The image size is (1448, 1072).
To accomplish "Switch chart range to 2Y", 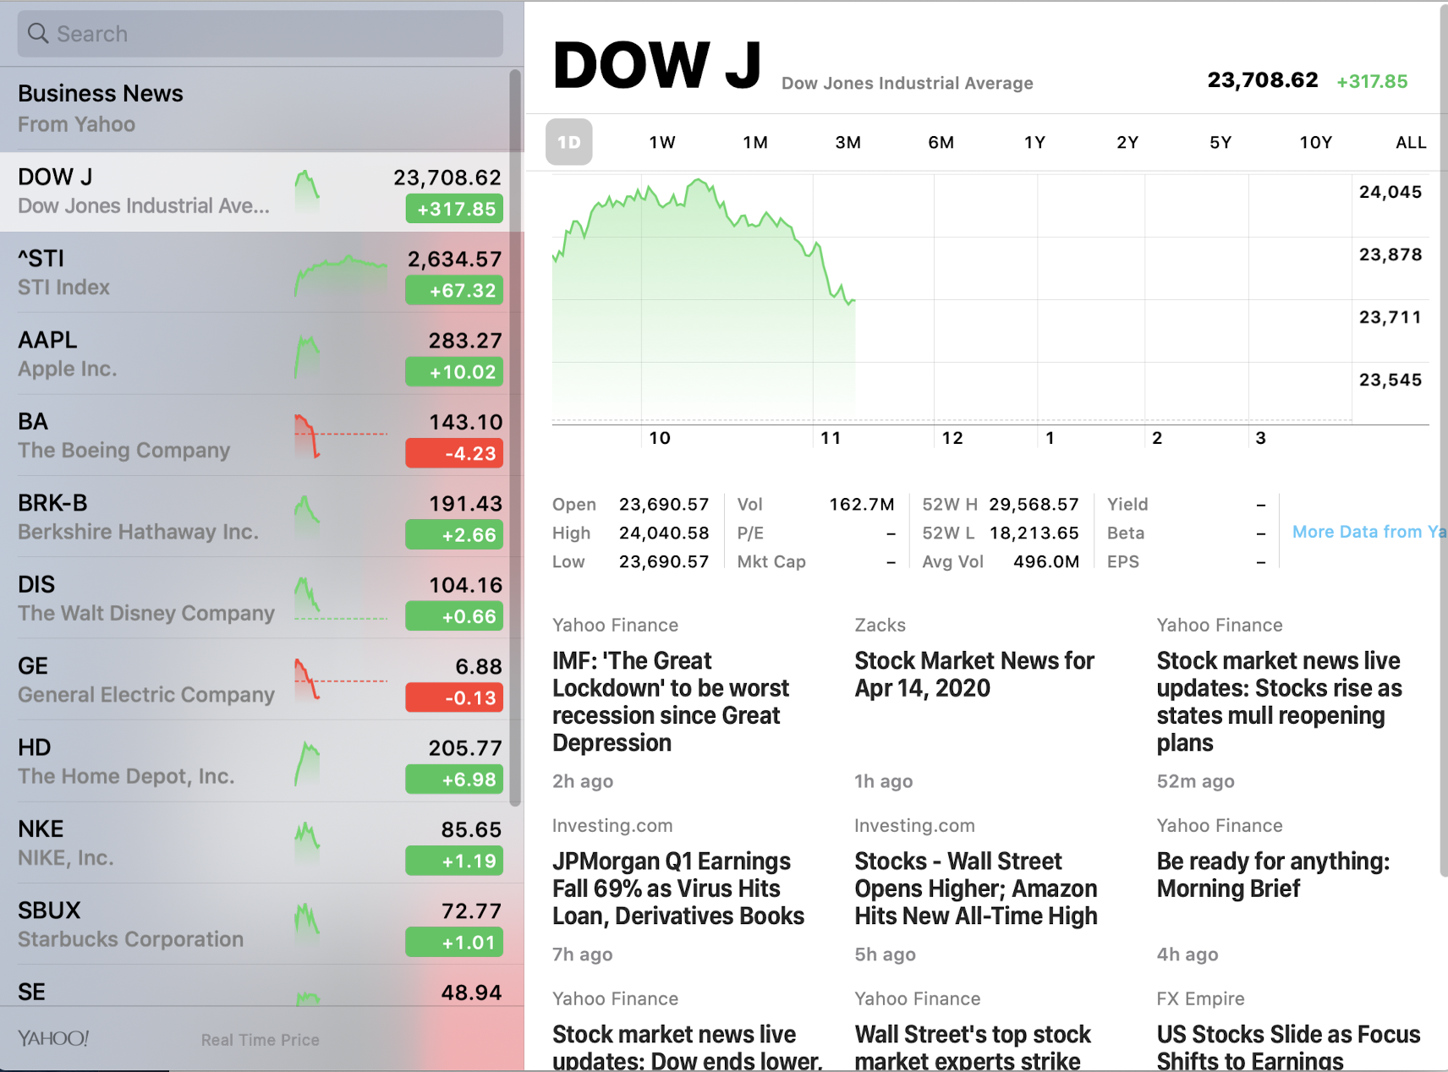I will tap(1127, 142).
